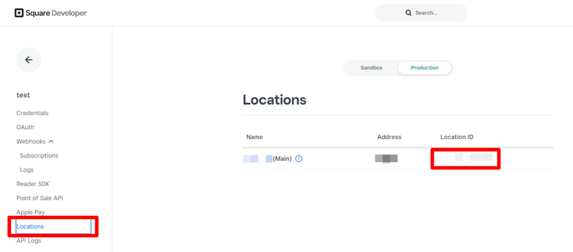
Task: Open the Credentials page
Action: click(x=32, y=113)
